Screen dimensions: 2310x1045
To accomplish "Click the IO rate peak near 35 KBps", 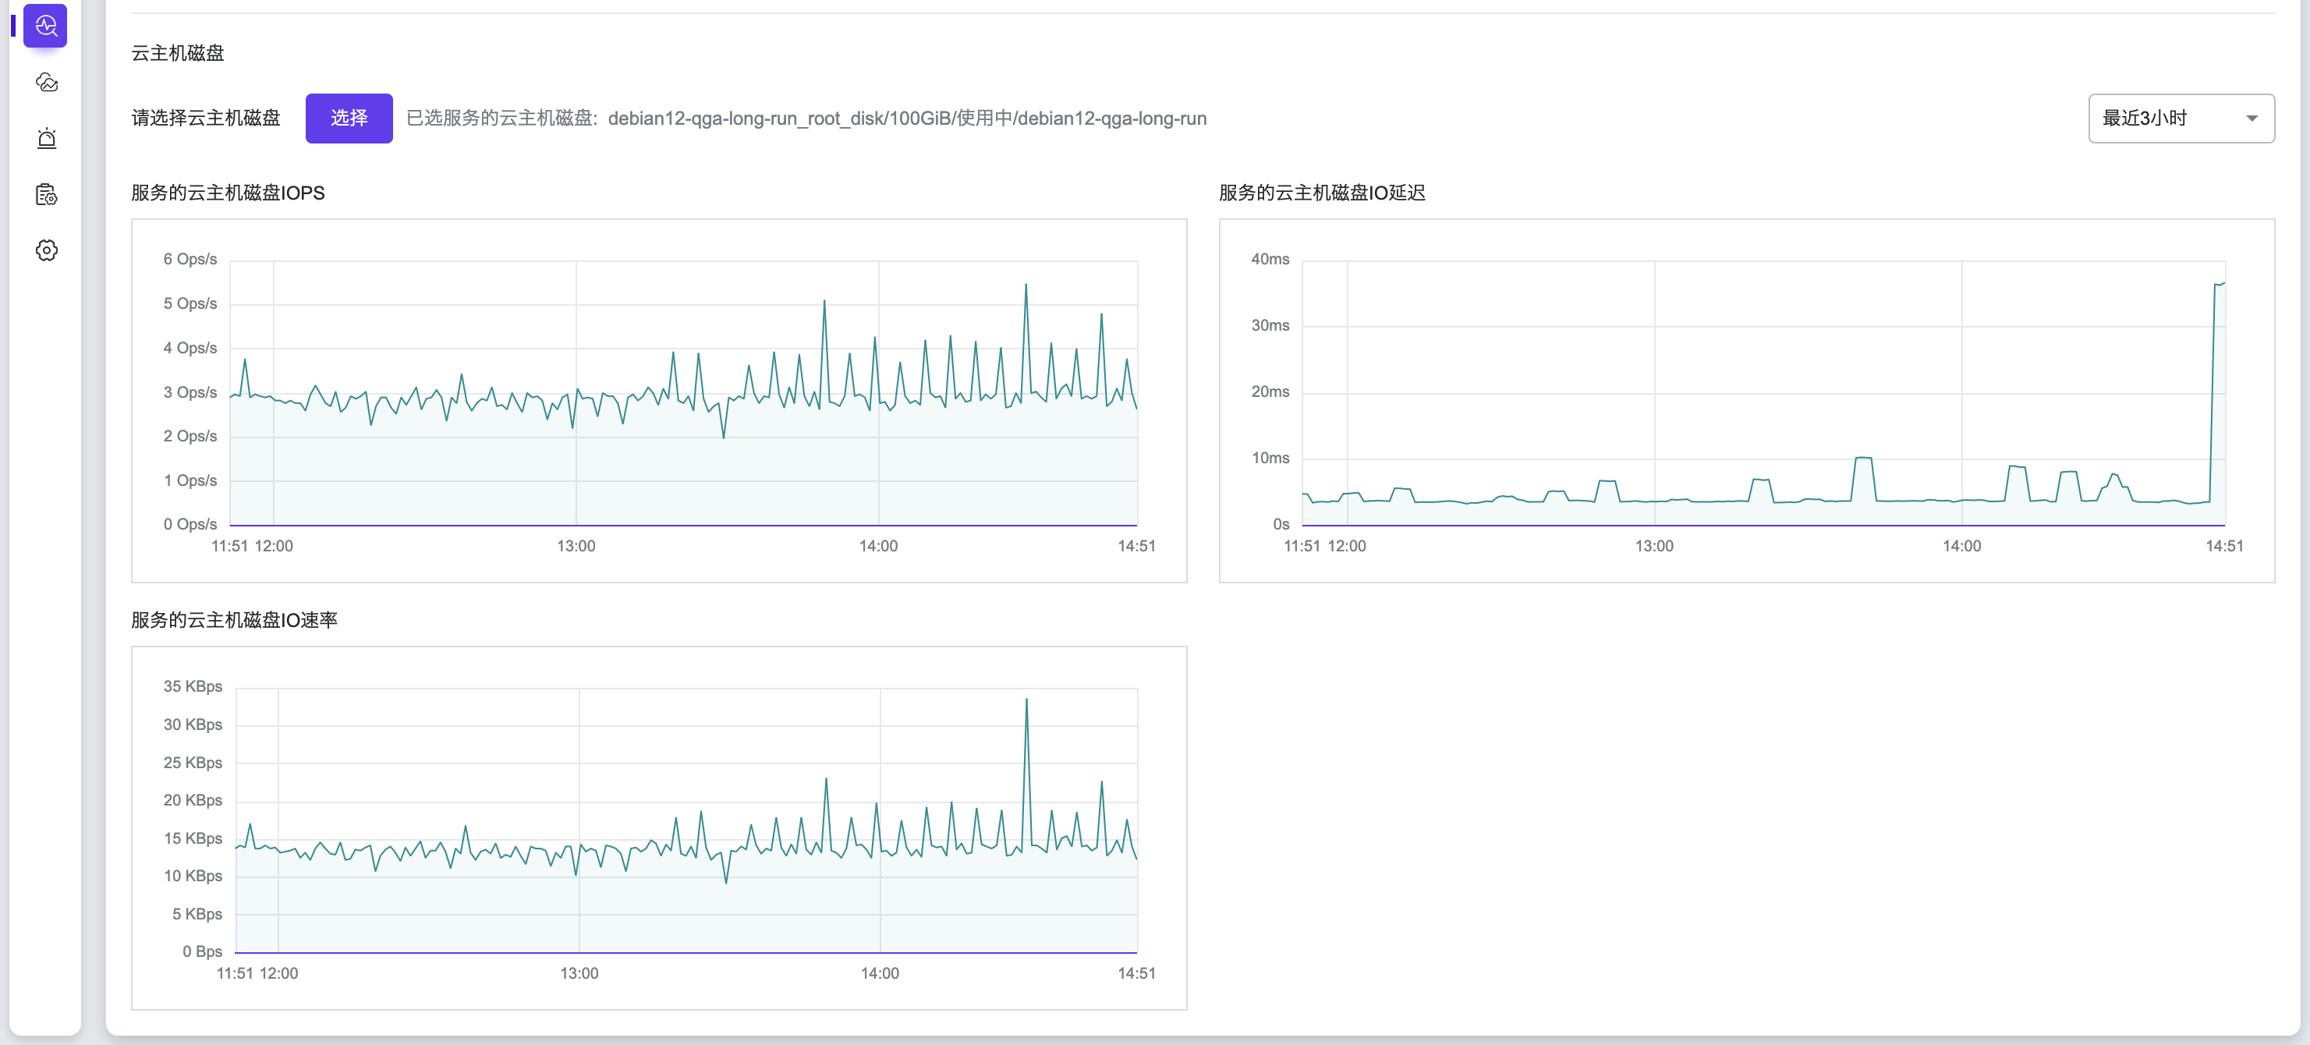I will point(1027,700).
